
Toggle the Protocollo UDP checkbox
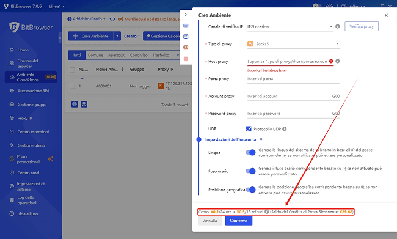click(x=249, y=129)
